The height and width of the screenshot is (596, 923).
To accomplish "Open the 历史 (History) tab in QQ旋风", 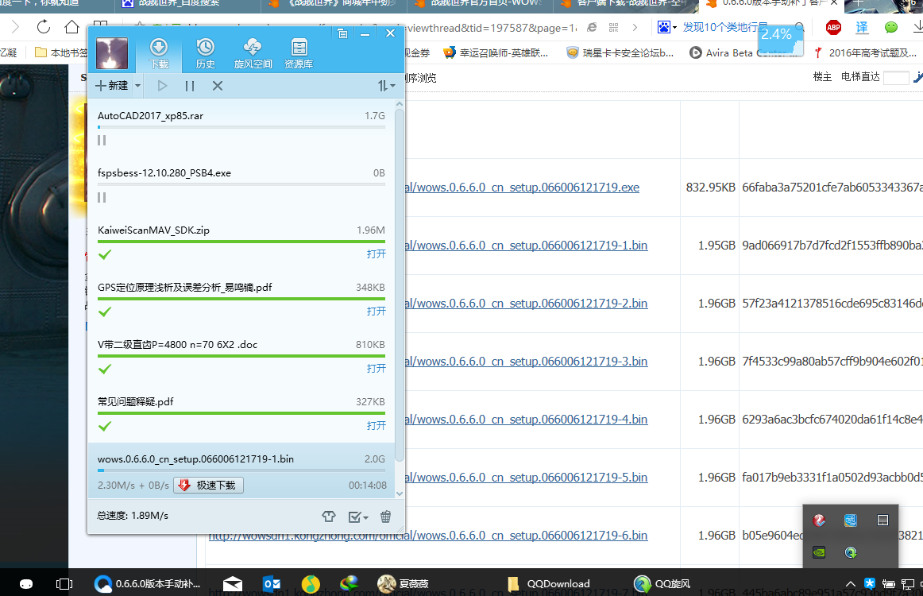I will [x=206, y=53].
